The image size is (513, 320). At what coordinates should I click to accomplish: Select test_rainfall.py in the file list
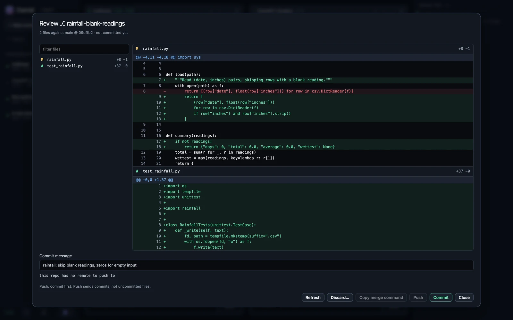tap(84, 66)
